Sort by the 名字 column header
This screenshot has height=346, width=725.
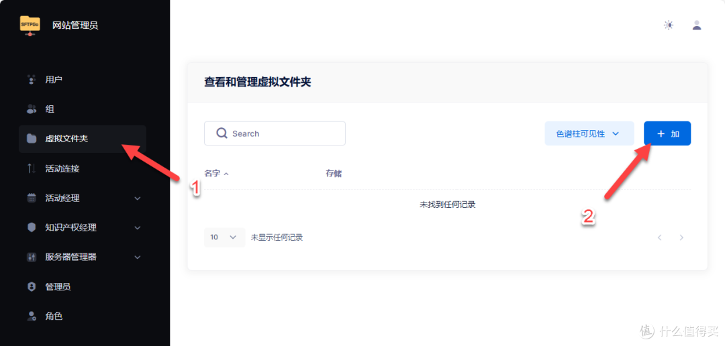(216, 174)
